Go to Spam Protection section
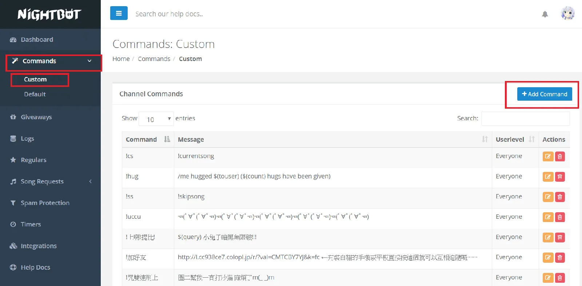 point(45,203)
